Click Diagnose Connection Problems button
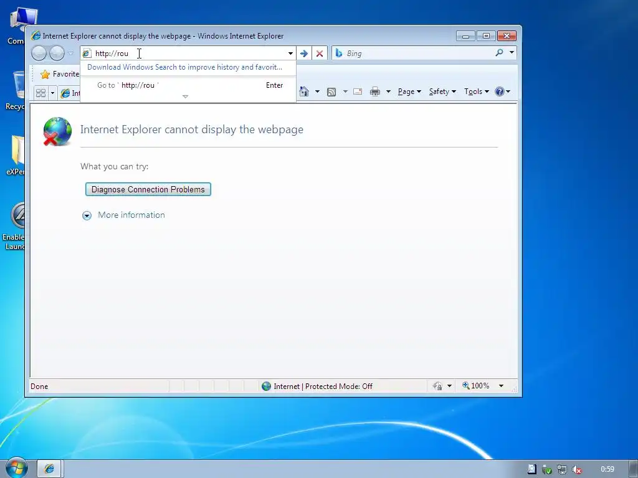The height and width of the screenshot is (478, 638). (148, 189)
